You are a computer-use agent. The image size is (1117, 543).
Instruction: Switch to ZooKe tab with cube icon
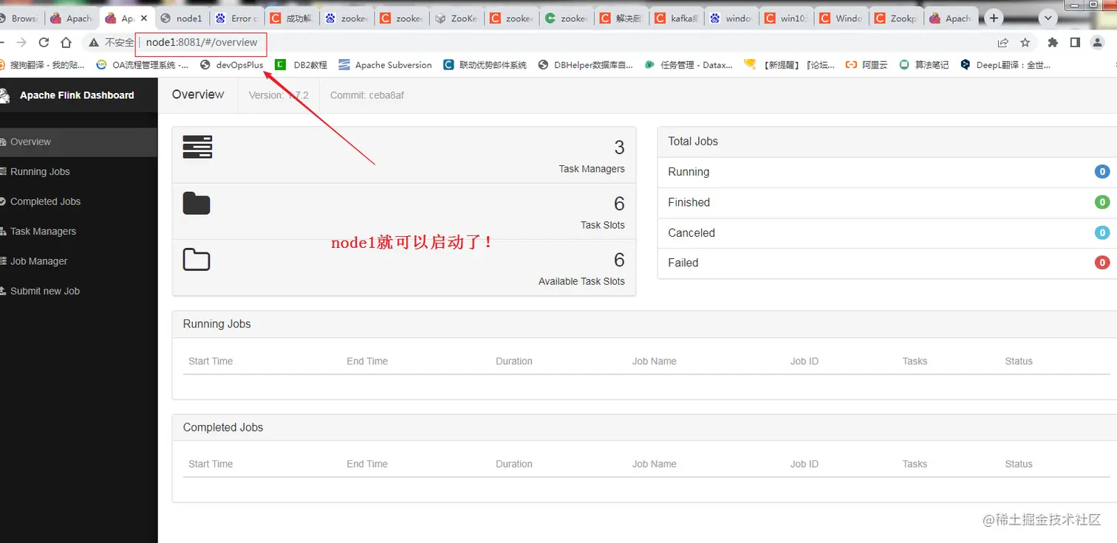[x=457, y=18]
